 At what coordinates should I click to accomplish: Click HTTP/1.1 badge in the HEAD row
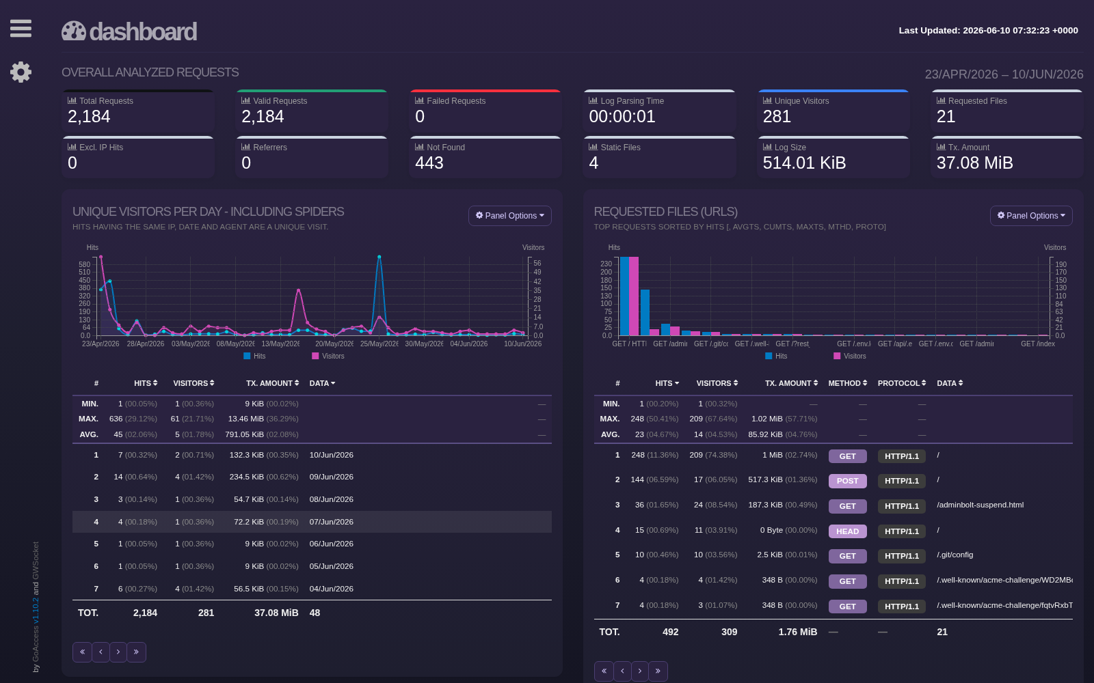(x=902, y=531)
